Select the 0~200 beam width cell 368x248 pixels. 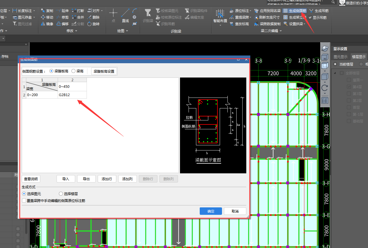tap(42, 95)
